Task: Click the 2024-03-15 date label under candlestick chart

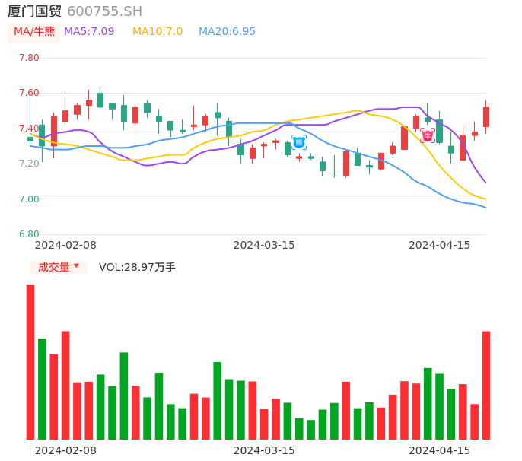Action: point(264,245)
